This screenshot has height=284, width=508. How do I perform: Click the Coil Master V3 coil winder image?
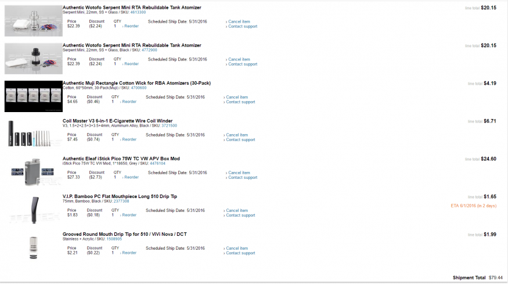tap(33, 134)
